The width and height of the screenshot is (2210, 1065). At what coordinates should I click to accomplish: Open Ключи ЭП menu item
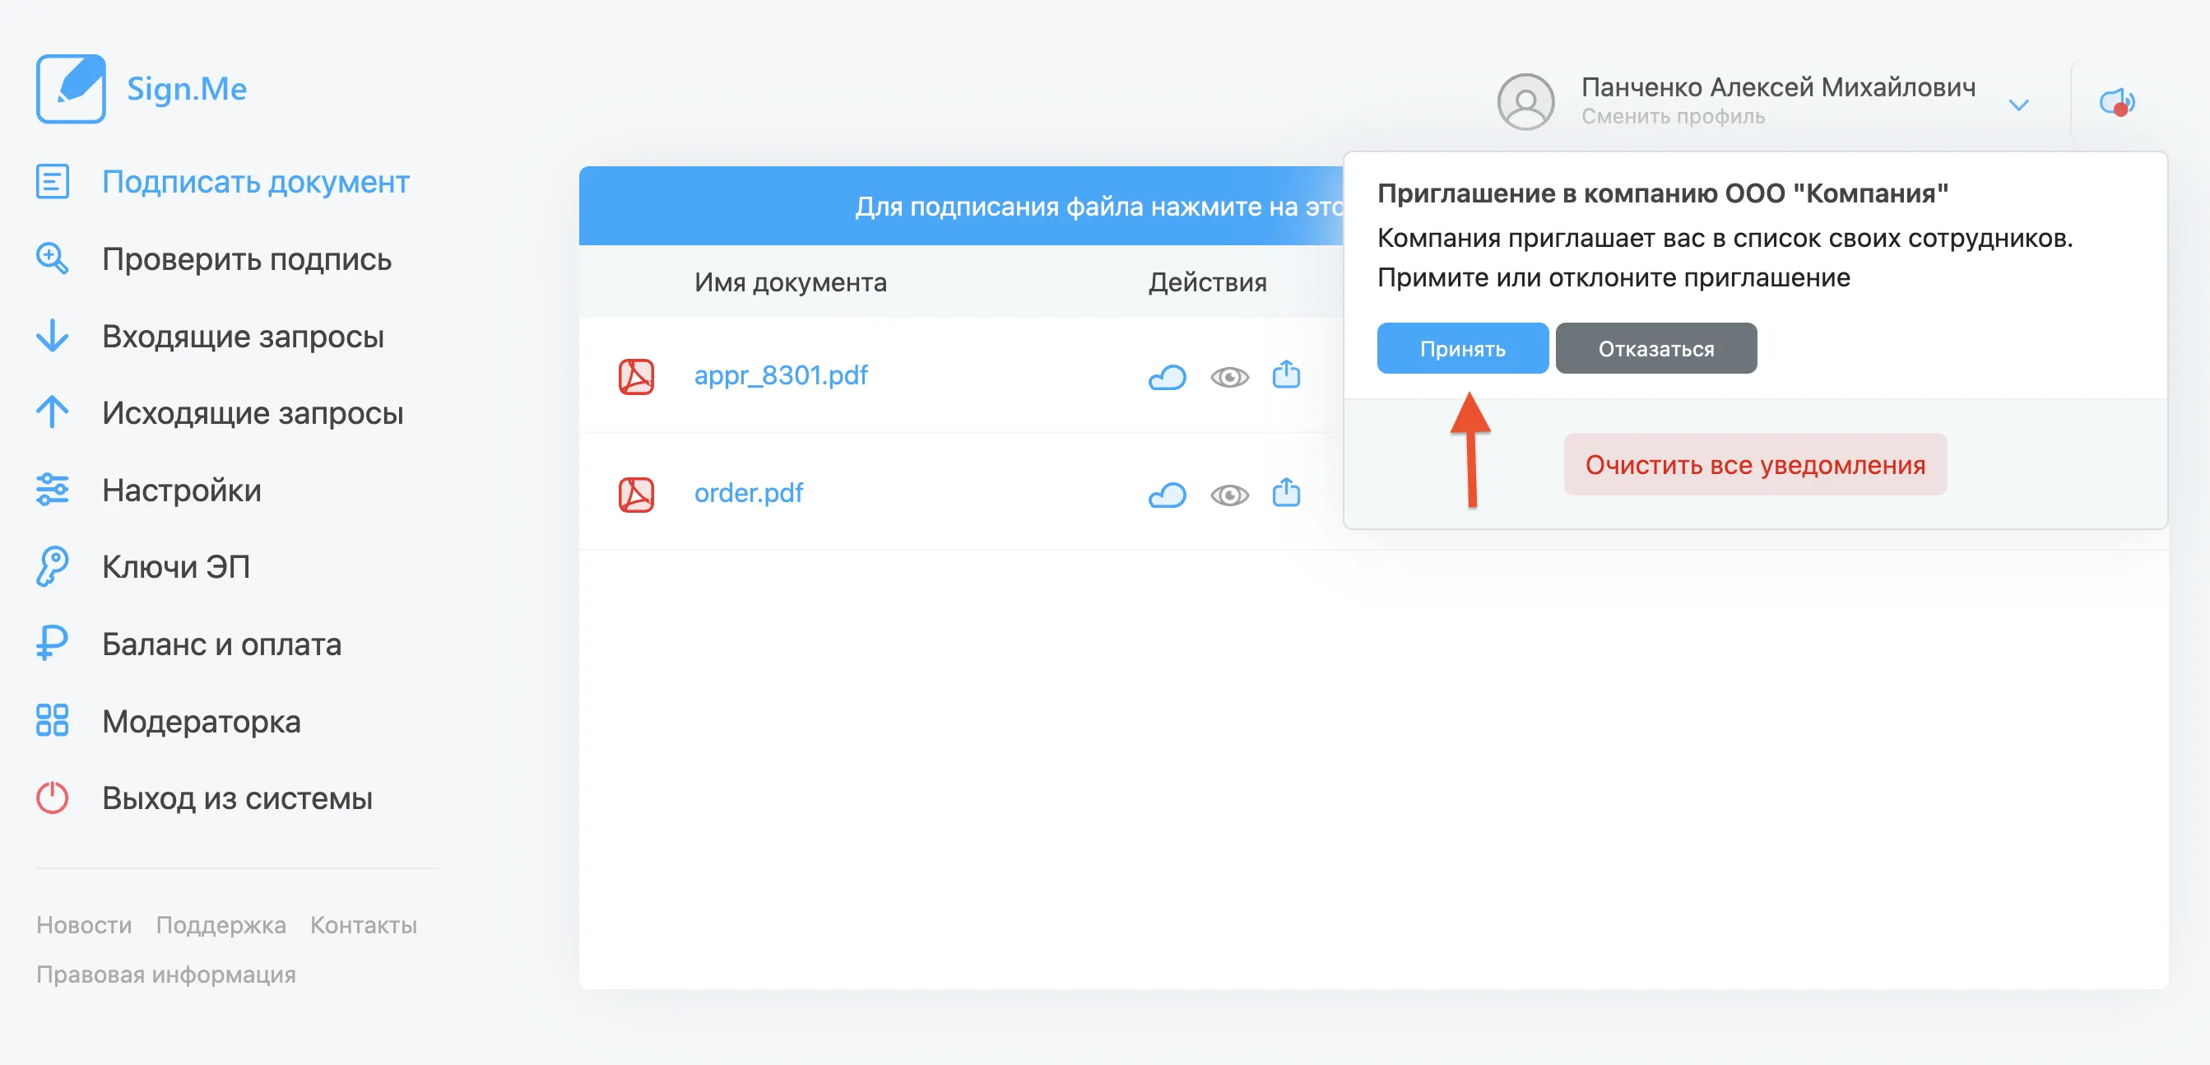tap(176, 566)
